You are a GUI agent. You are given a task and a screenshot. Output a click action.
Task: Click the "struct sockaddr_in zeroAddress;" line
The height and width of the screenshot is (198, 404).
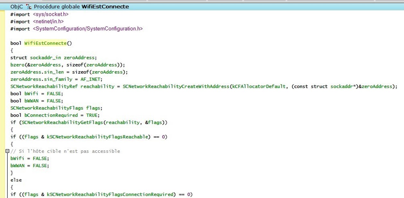click(x=54, y=58)
